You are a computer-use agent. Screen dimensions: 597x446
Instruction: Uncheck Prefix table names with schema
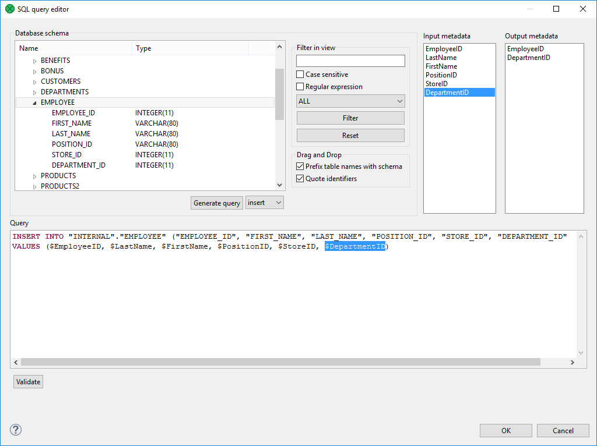click(x=300, y=166)
